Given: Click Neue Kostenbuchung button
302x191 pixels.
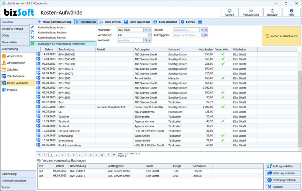Looking at the screenshot, I should coord(55,22).
